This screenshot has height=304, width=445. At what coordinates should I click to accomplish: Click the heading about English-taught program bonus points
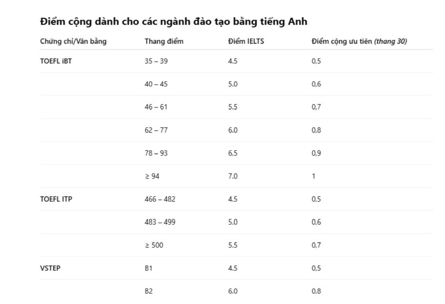173,22
